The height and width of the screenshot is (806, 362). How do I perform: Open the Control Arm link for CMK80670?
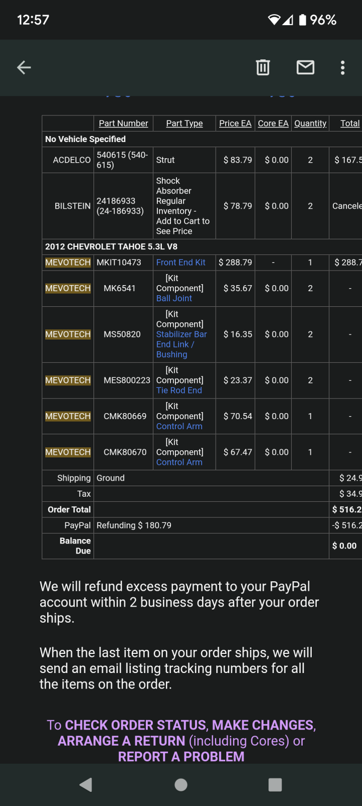(179, 462)
